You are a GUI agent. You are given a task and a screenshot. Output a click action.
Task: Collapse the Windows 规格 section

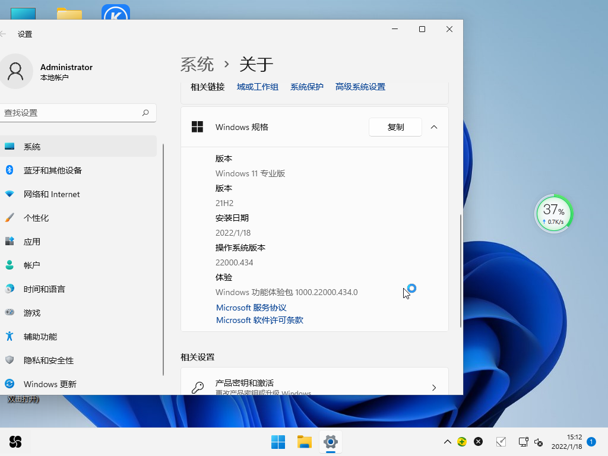[x=434, y=127]
